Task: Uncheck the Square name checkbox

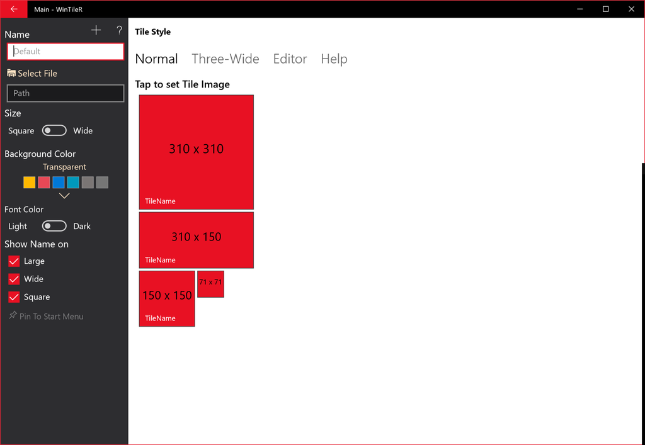Action: point(14,296)
